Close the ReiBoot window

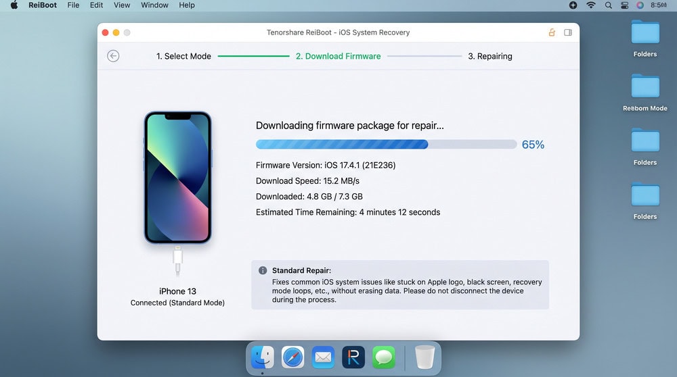(105, 32)
